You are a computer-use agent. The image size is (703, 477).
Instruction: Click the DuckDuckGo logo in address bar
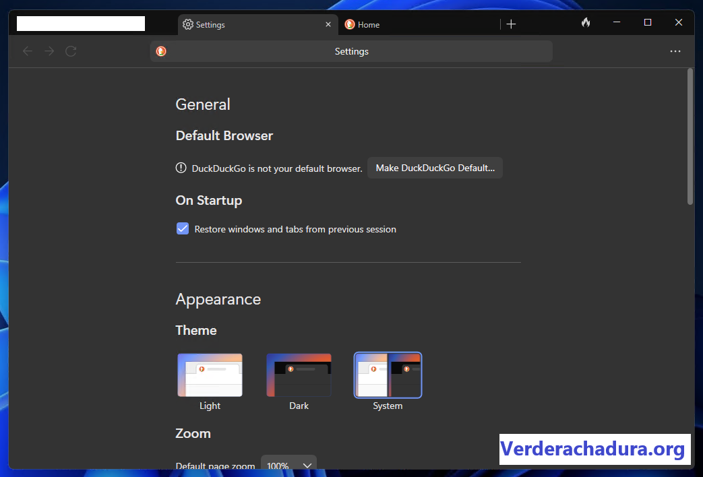pos(161,51)
